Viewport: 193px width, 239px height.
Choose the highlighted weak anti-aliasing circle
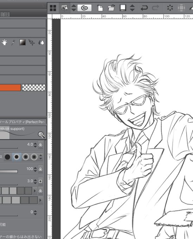click(x=17, y=157)
